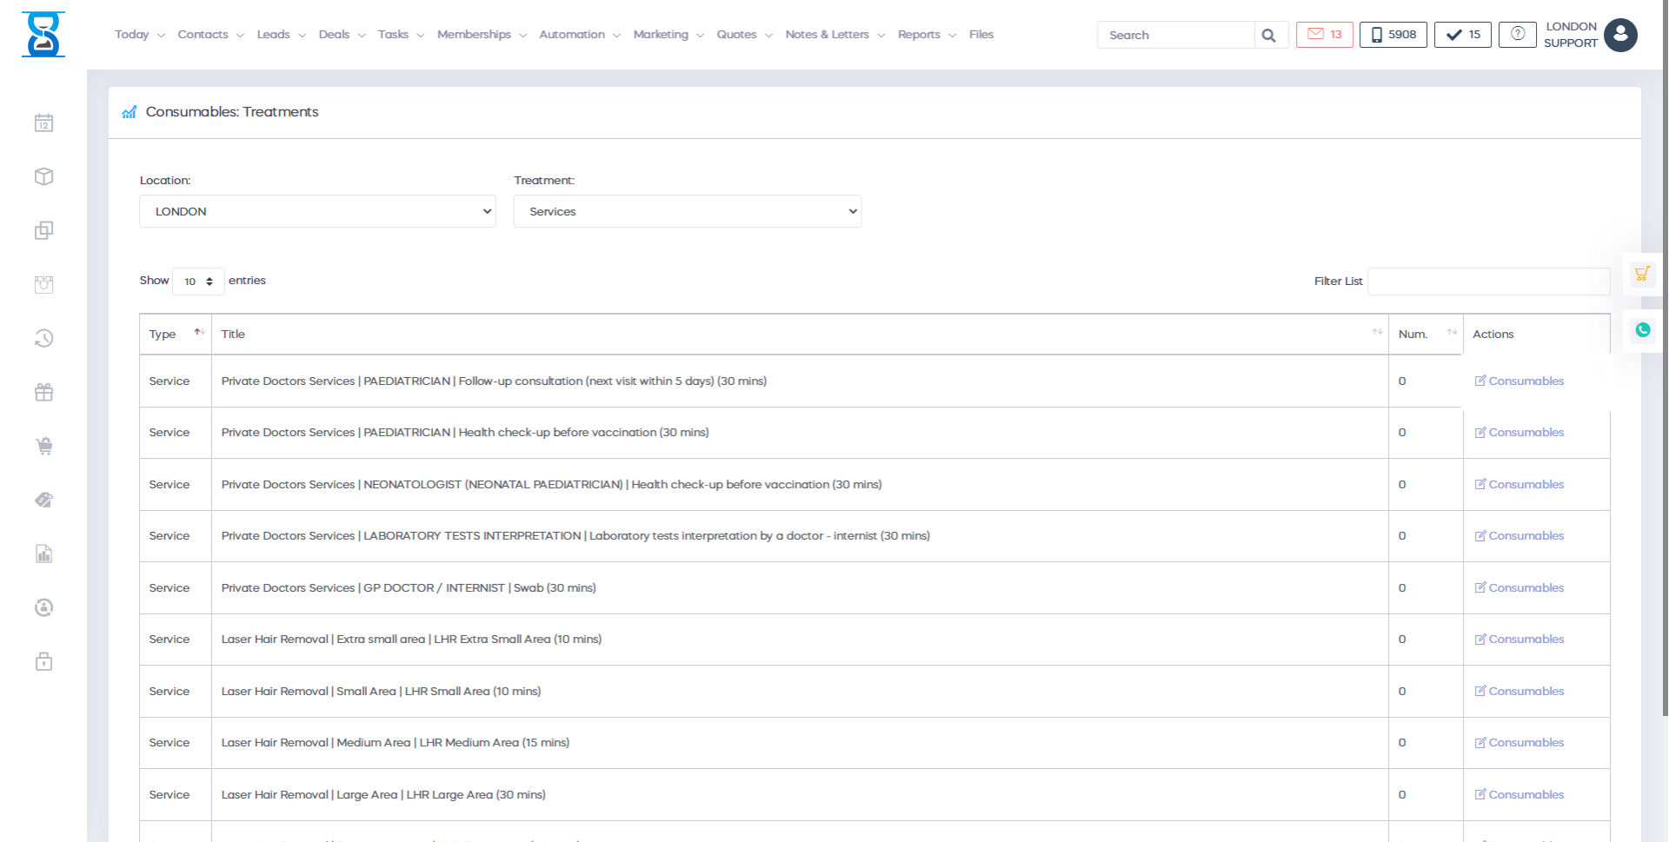Open the user profile avatar
This screenshot has height=842, width=1669.
click(x=1620, y=35)
